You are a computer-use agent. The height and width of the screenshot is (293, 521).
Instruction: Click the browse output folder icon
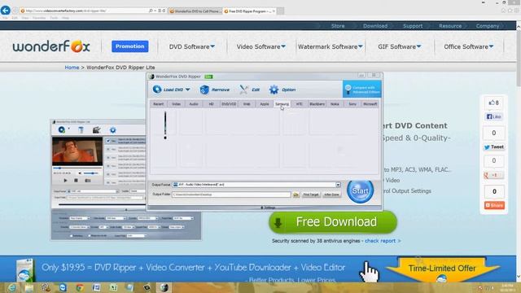tap(296, 195)
